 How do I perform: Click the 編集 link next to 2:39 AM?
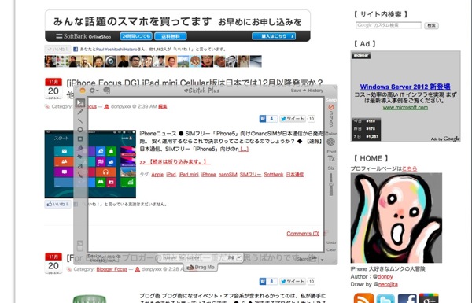[163, 106]
